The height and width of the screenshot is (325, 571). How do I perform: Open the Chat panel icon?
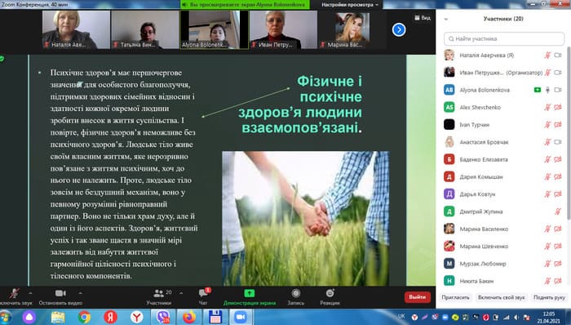(203, 293)
